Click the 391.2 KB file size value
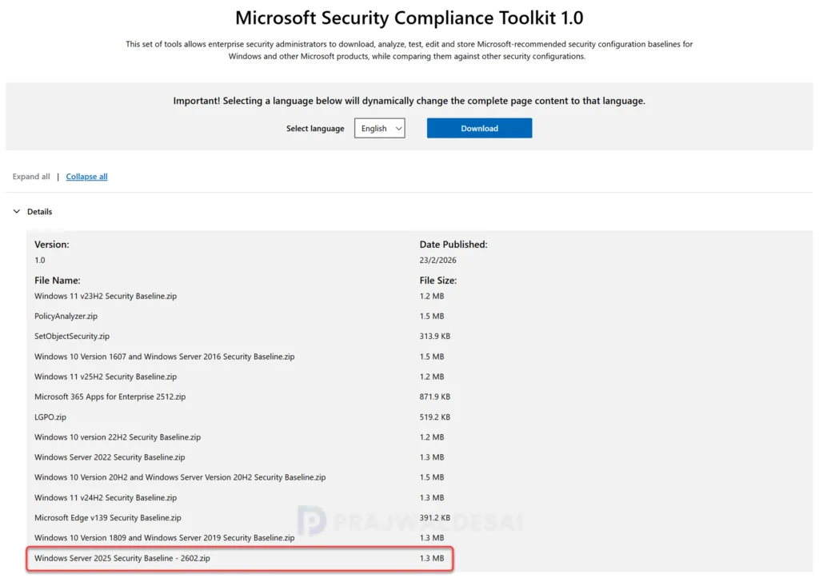Viewport: 819px width, 578px height. click(x=434, y=518)
